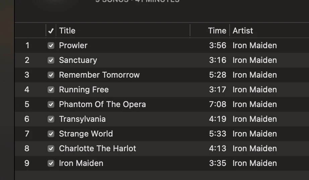Toggle the Strange World checkbox
This screenshot has height=180, width=309.
[x=51, y=134]
